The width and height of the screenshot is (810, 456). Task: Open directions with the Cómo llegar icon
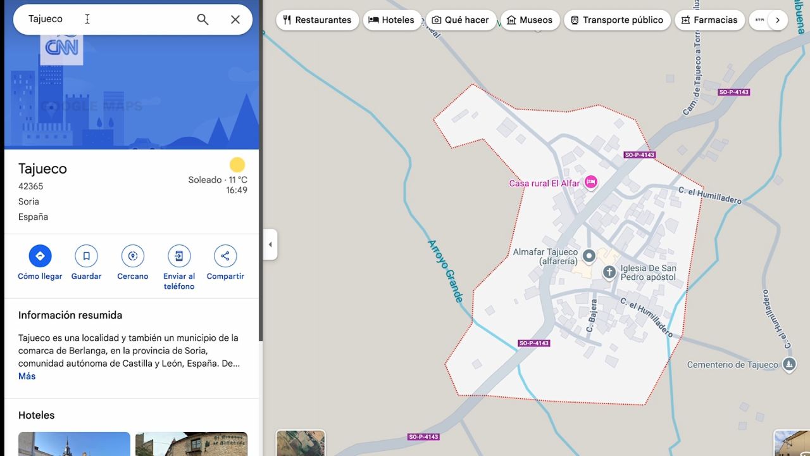tap(40, 256)
